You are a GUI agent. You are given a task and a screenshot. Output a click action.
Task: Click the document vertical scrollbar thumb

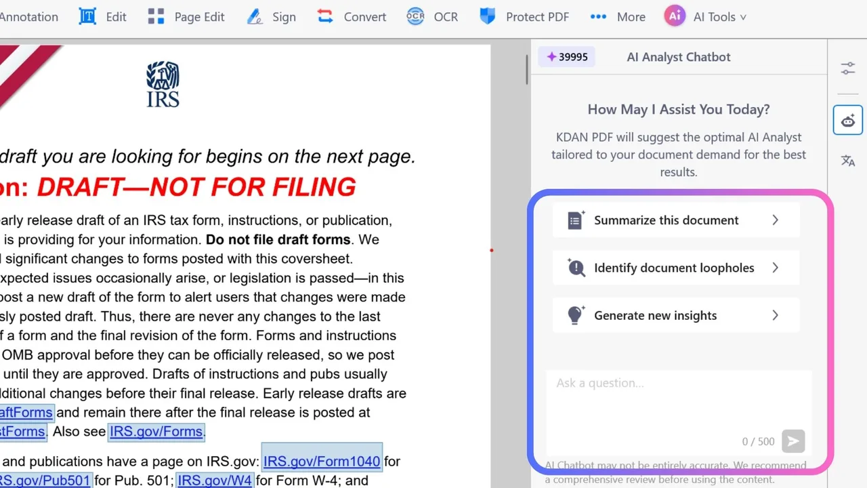point(527,69)
